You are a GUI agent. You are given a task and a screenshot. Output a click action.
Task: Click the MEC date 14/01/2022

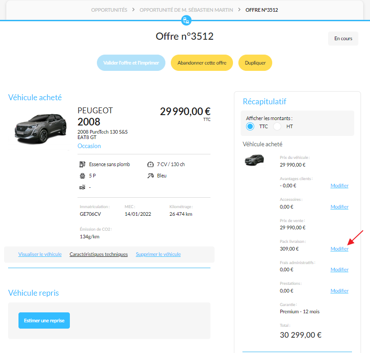[x=138, y=214]
